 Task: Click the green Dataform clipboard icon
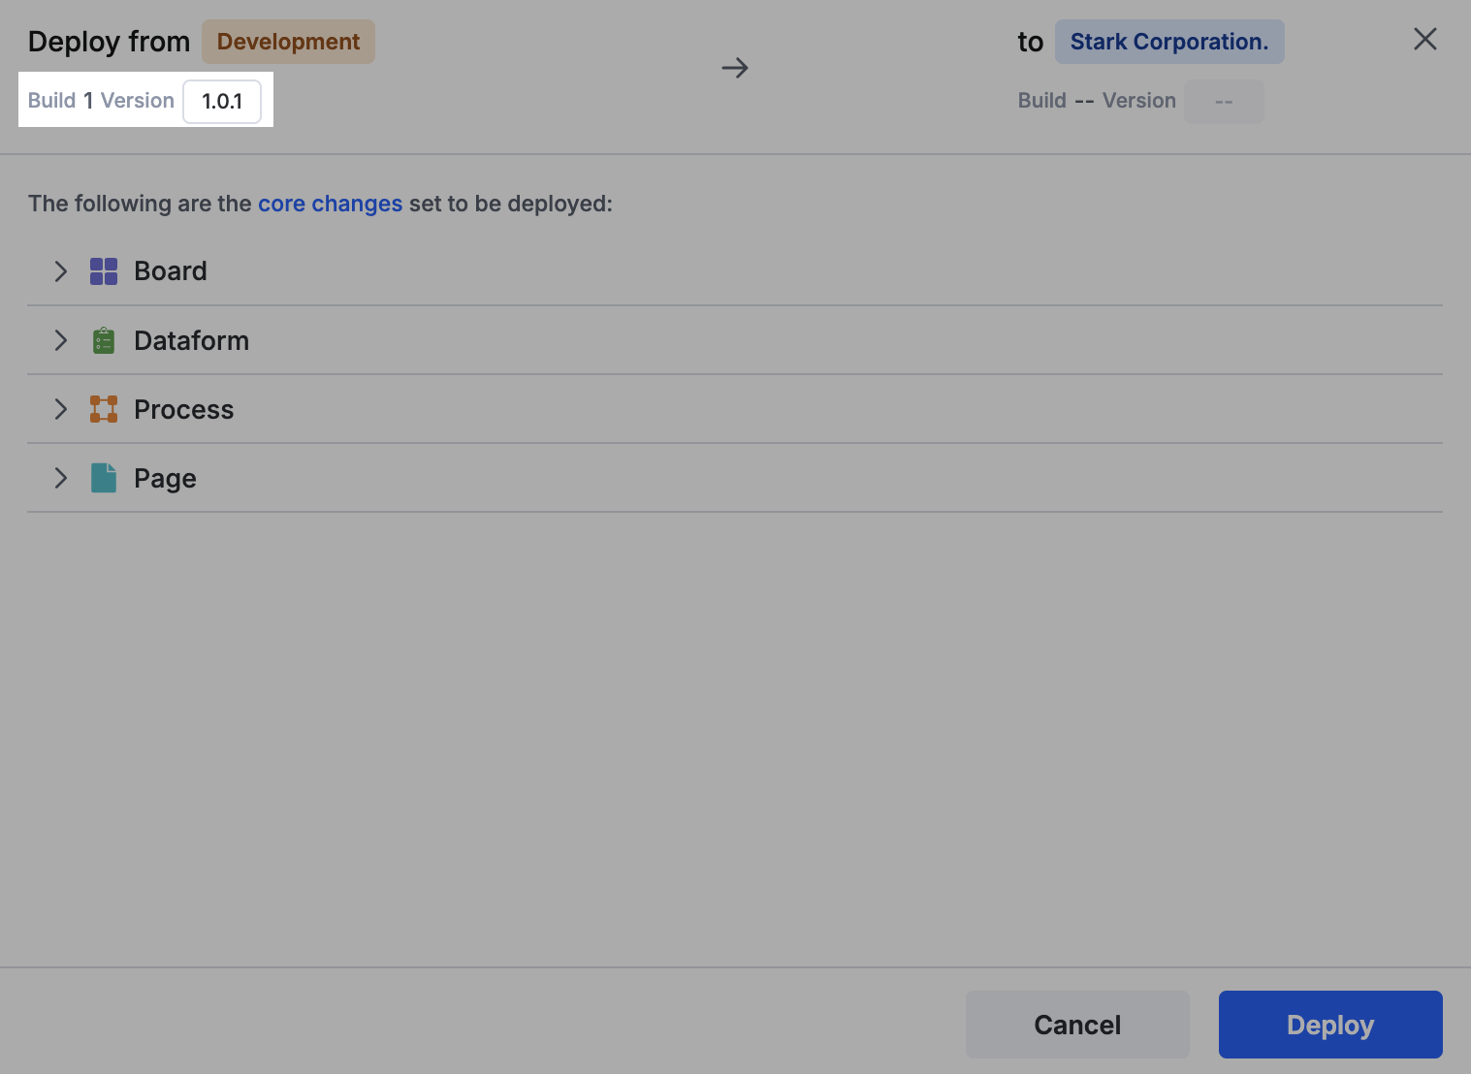[104, 340]
